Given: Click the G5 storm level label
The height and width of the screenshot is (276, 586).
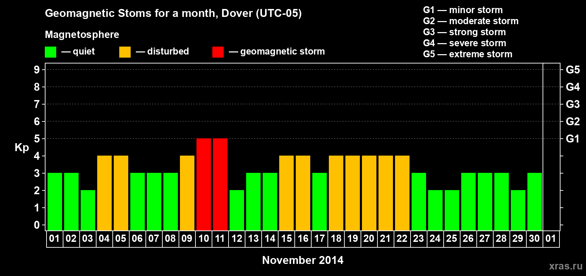Looking at the screenshot, I should (573, 70).
